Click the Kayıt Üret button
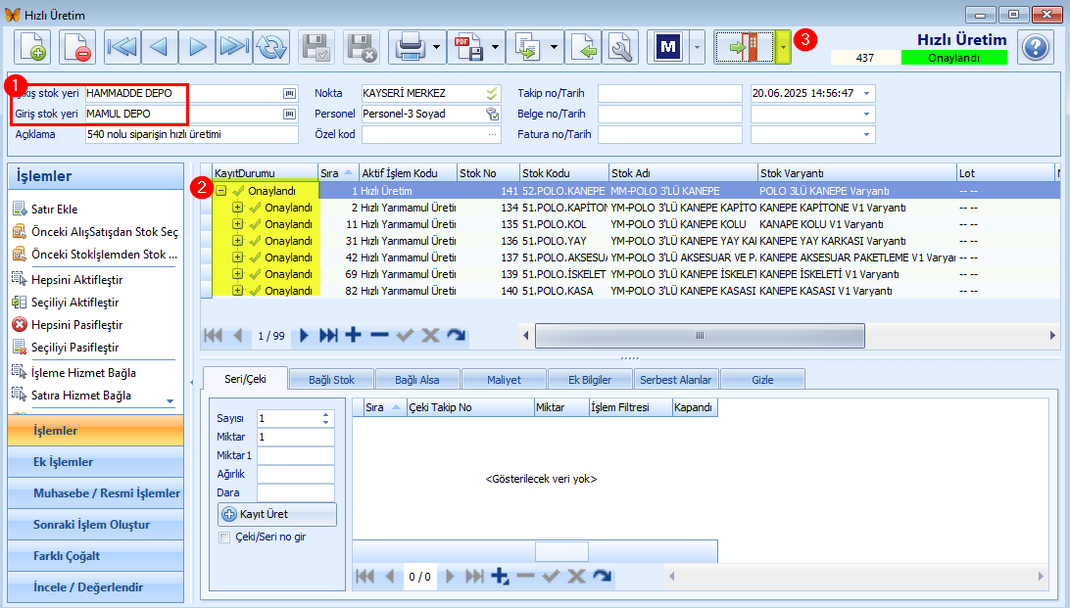This screenshot has height=608, width=1070. tap(277, 514)
